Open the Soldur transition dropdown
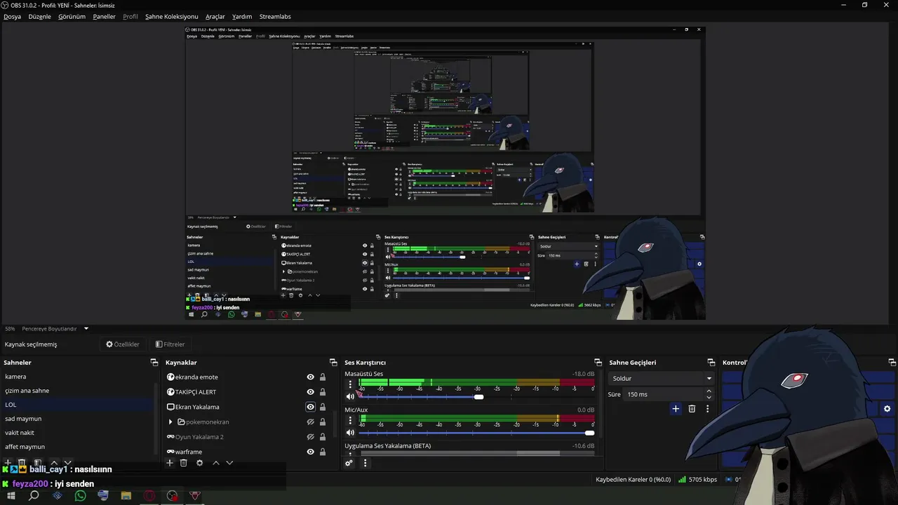The width and height of the screenshot is (898, 505). (x=662, y=379)
